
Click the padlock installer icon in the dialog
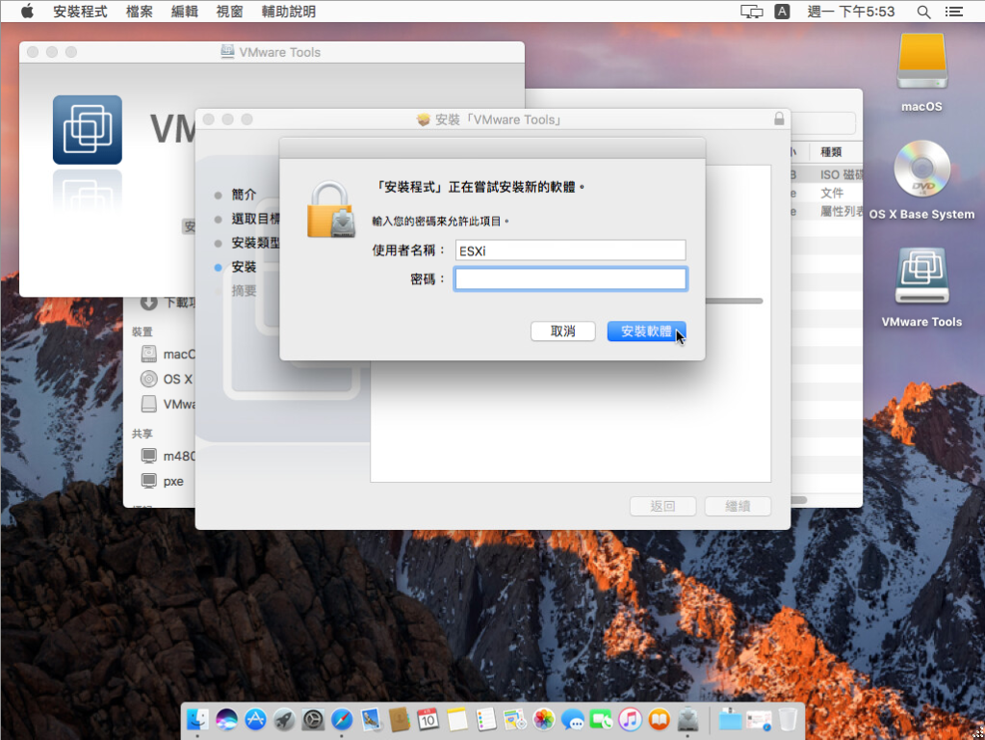330,210
